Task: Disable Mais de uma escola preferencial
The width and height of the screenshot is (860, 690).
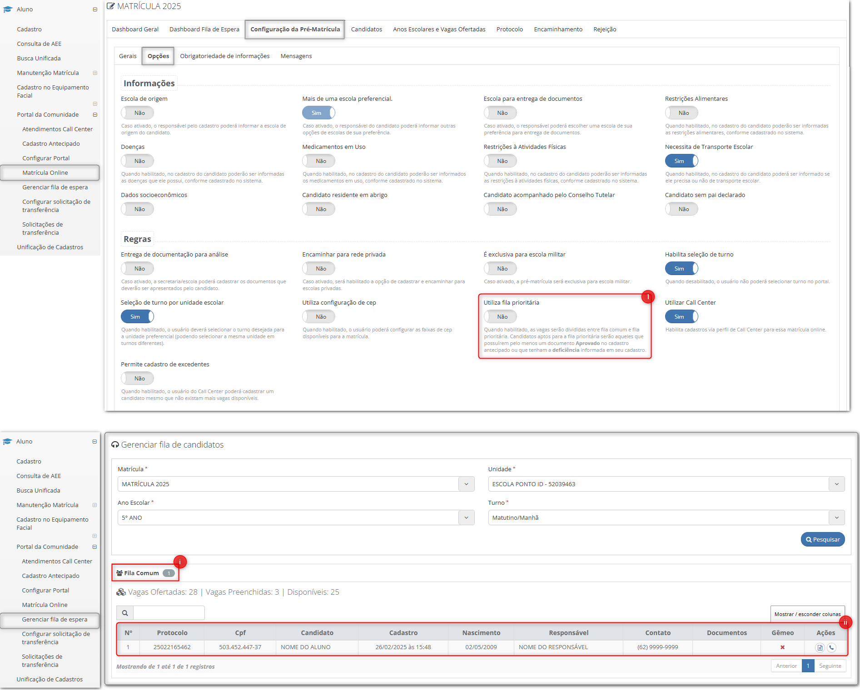Action: tap(319, 113)
